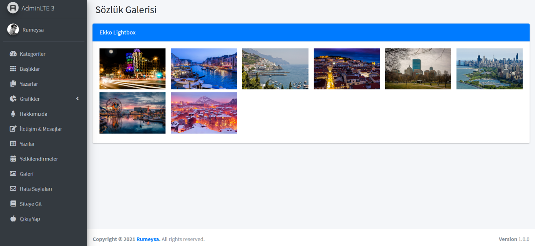Click the Rumeysa copyright link in footer
This screenshot has height=246, width=535.
pos(148,239)
